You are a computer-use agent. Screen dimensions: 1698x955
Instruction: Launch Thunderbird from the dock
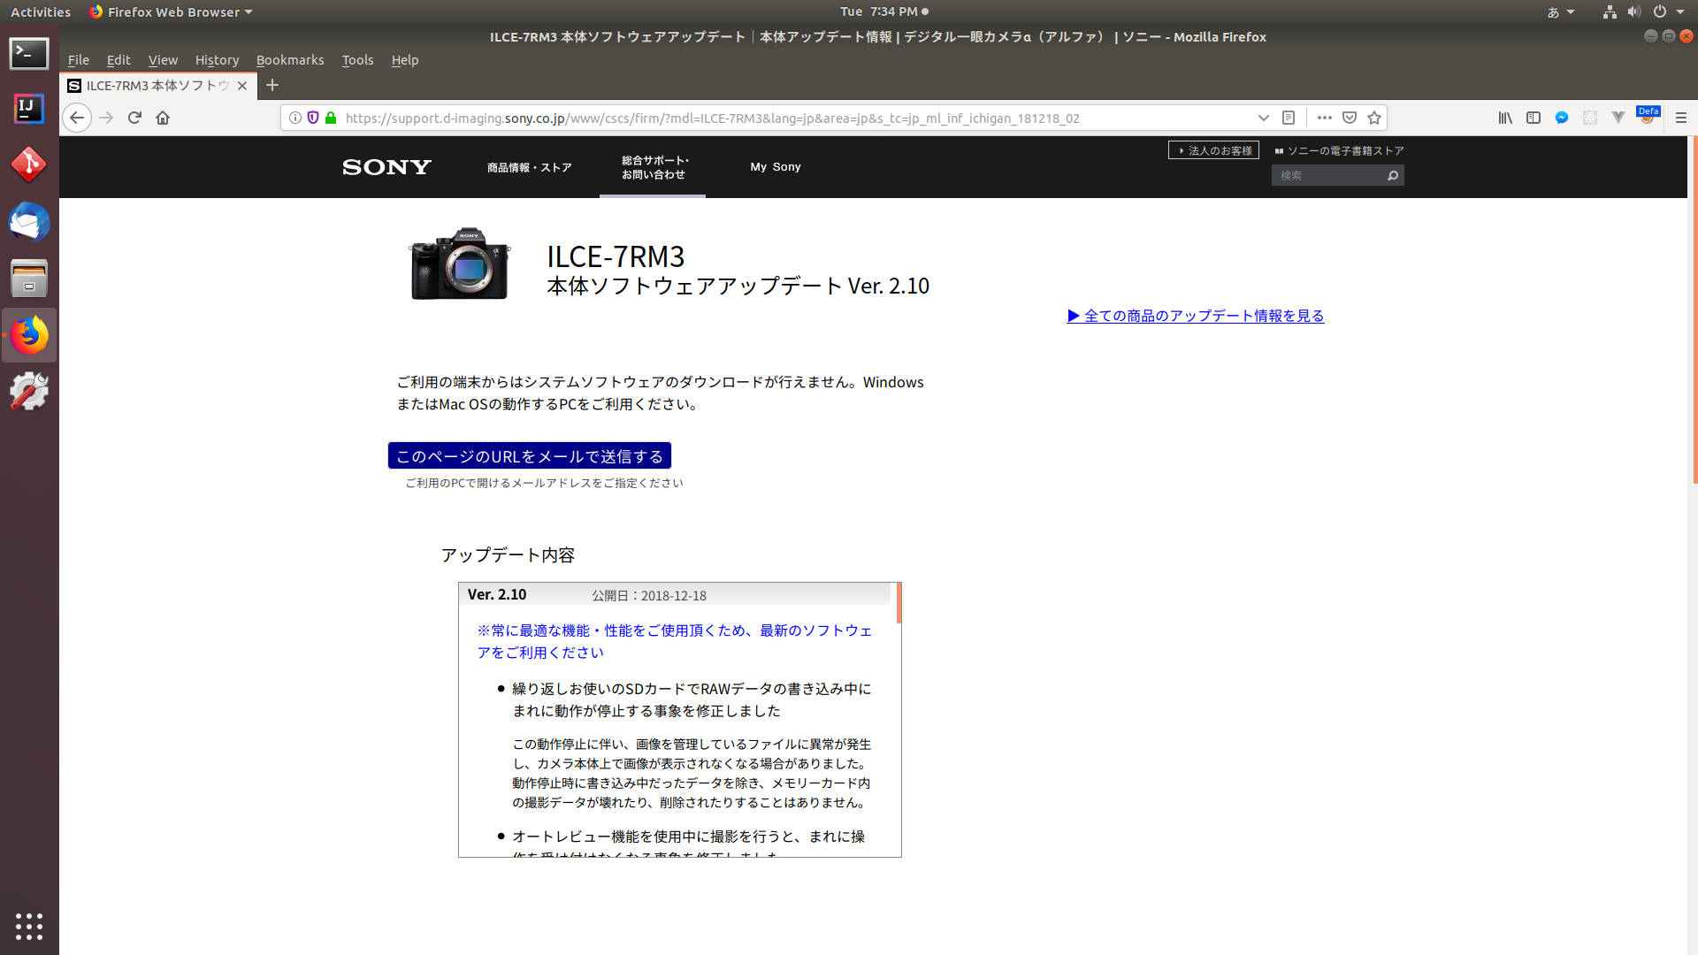(29, 222)
